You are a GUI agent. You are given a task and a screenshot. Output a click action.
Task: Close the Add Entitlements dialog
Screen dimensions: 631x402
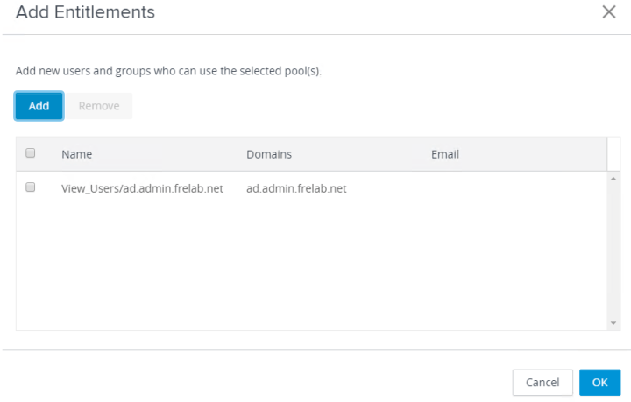click(x=609, y=12)
